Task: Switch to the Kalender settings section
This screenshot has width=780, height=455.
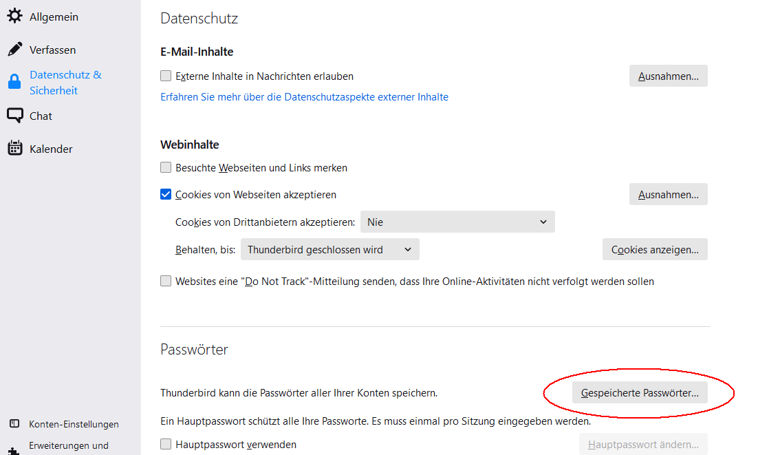Action: coord(51,149)
